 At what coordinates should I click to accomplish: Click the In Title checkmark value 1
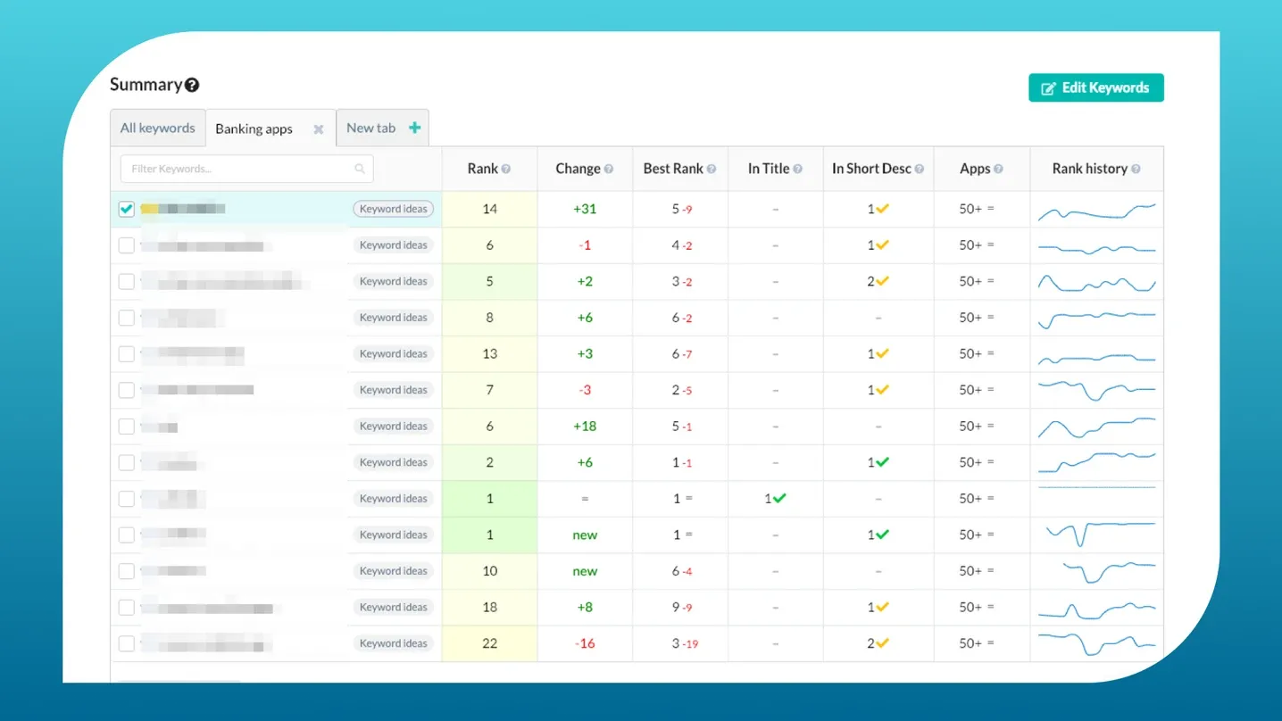pyautogui.click(x=775, y=499)
